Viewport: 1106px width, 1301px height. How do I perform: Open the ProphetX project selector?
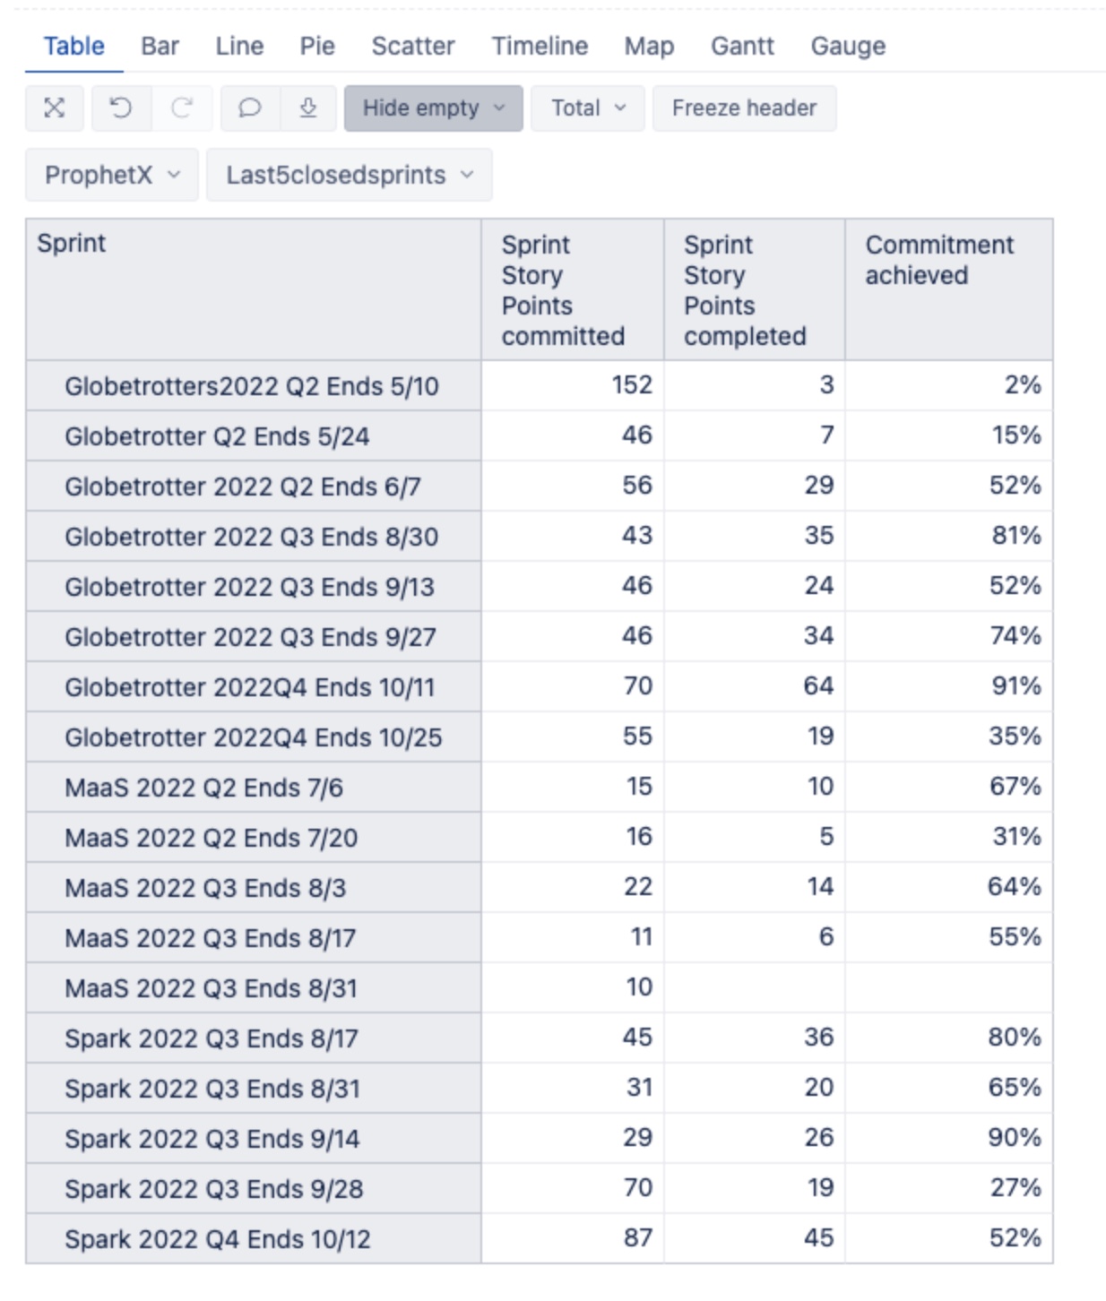(110, 175)
